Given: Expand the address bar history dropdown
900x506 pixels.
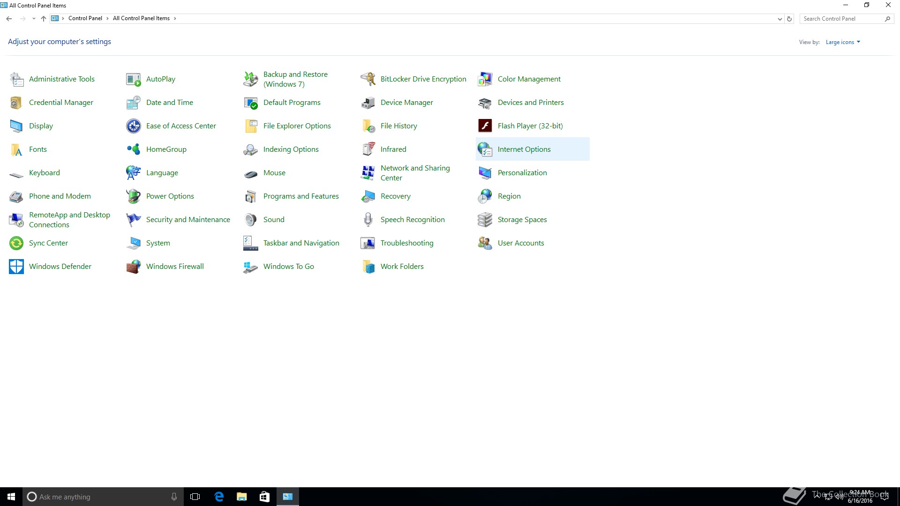Looking at the screenshot, I should tap(780, 19).
